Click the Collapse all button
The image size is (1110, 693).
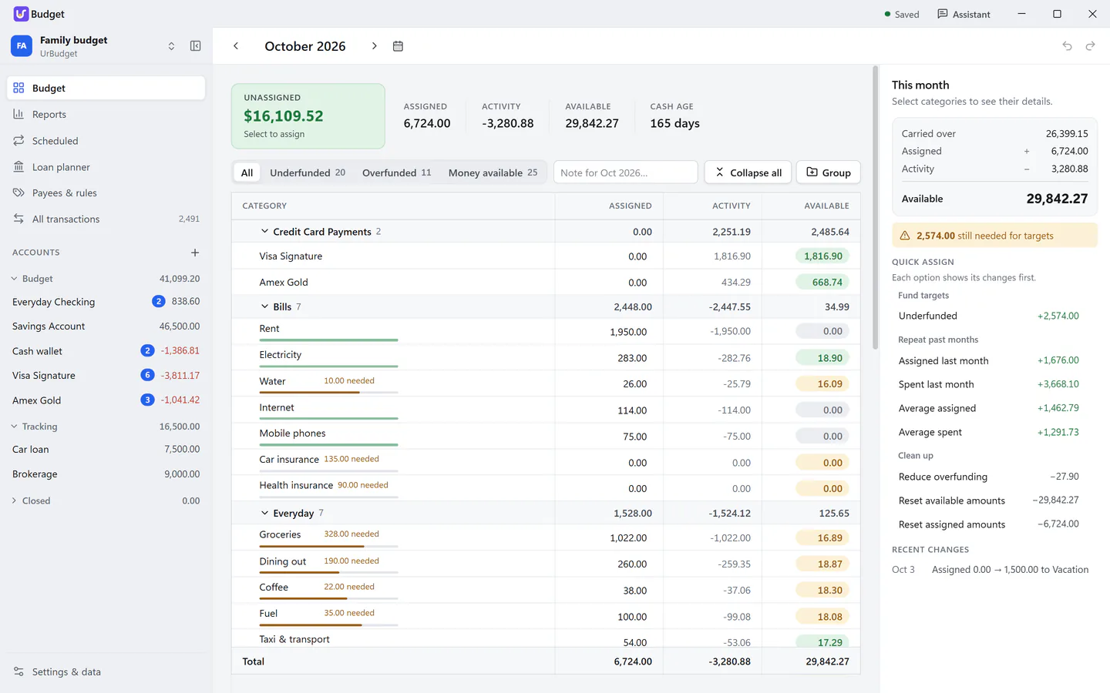pos(748,172)
